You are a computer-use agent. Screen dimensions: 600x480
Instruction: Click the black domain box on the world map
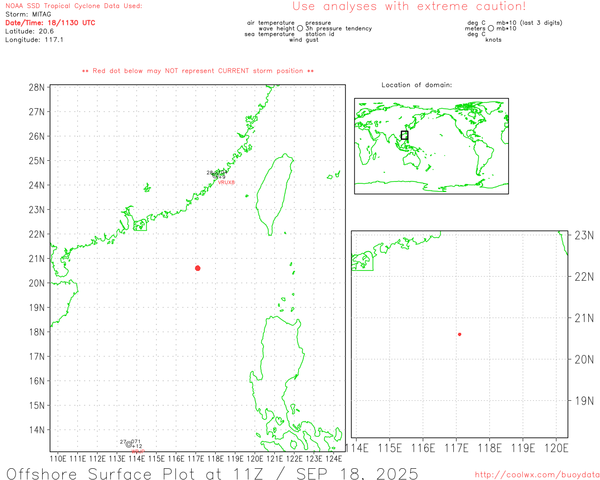[405, 135]
